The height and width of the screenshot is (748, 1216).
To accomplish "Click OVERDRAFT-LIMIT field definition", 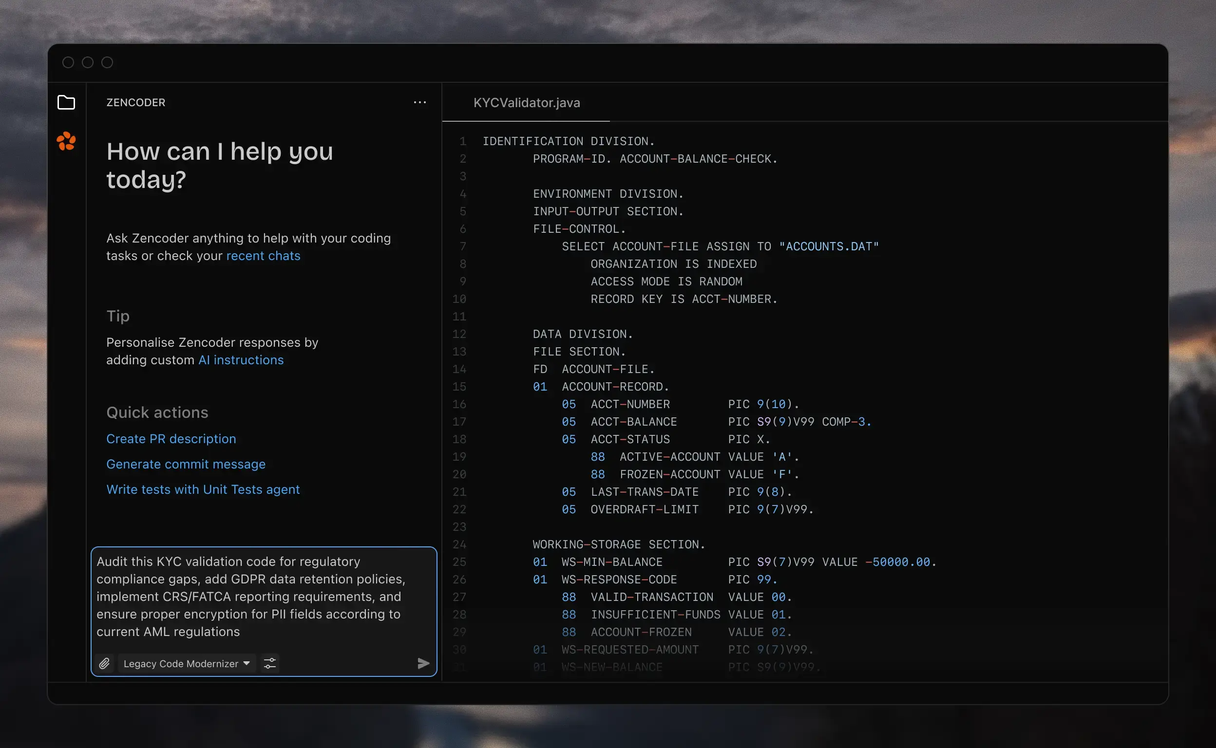I will point(688,509).
